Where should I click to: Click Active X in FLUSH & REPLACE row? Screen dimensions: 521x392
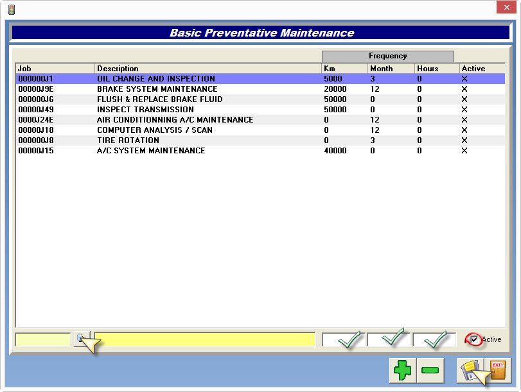pos(464,99)
